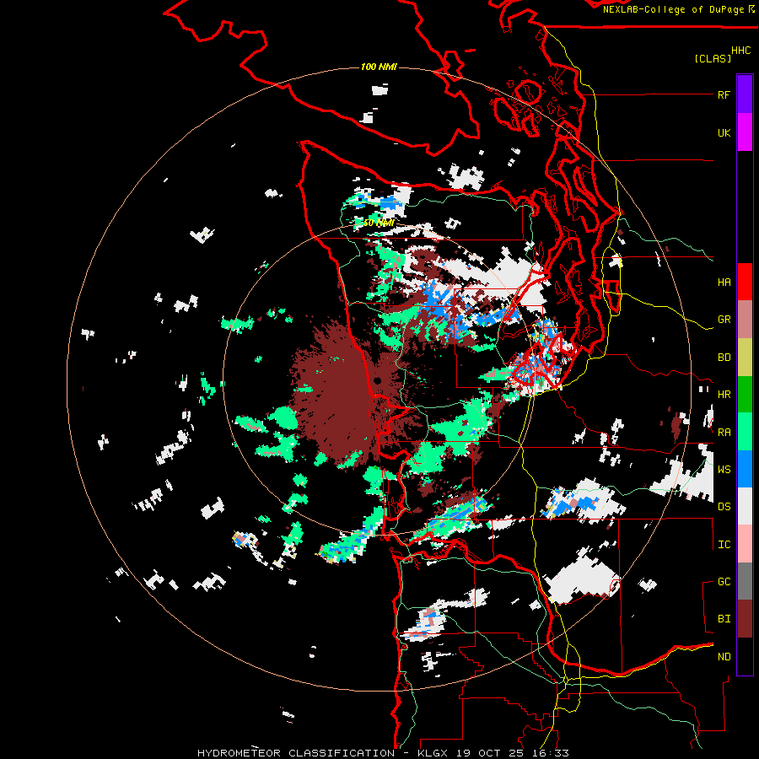Click the black radar site dot at center
This screenshot has height=759, width=759.
point(378,381)
